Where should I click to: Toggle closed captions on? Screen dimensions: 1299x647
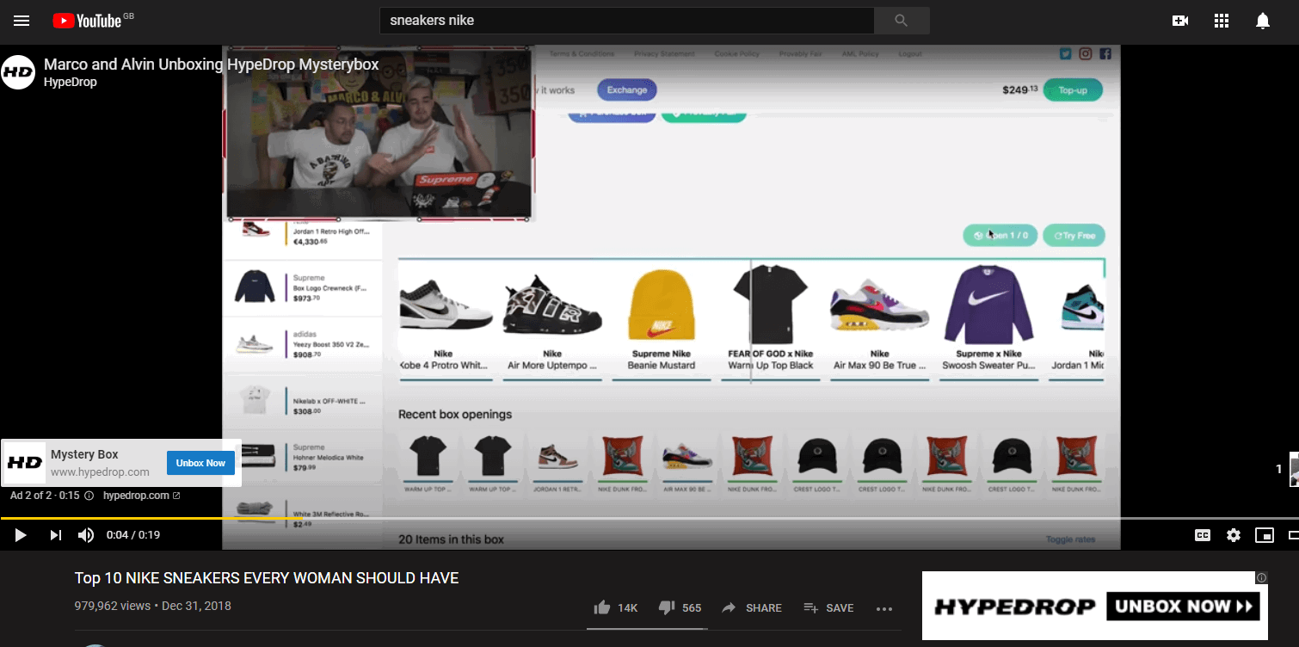click(x=1202, y=534)
